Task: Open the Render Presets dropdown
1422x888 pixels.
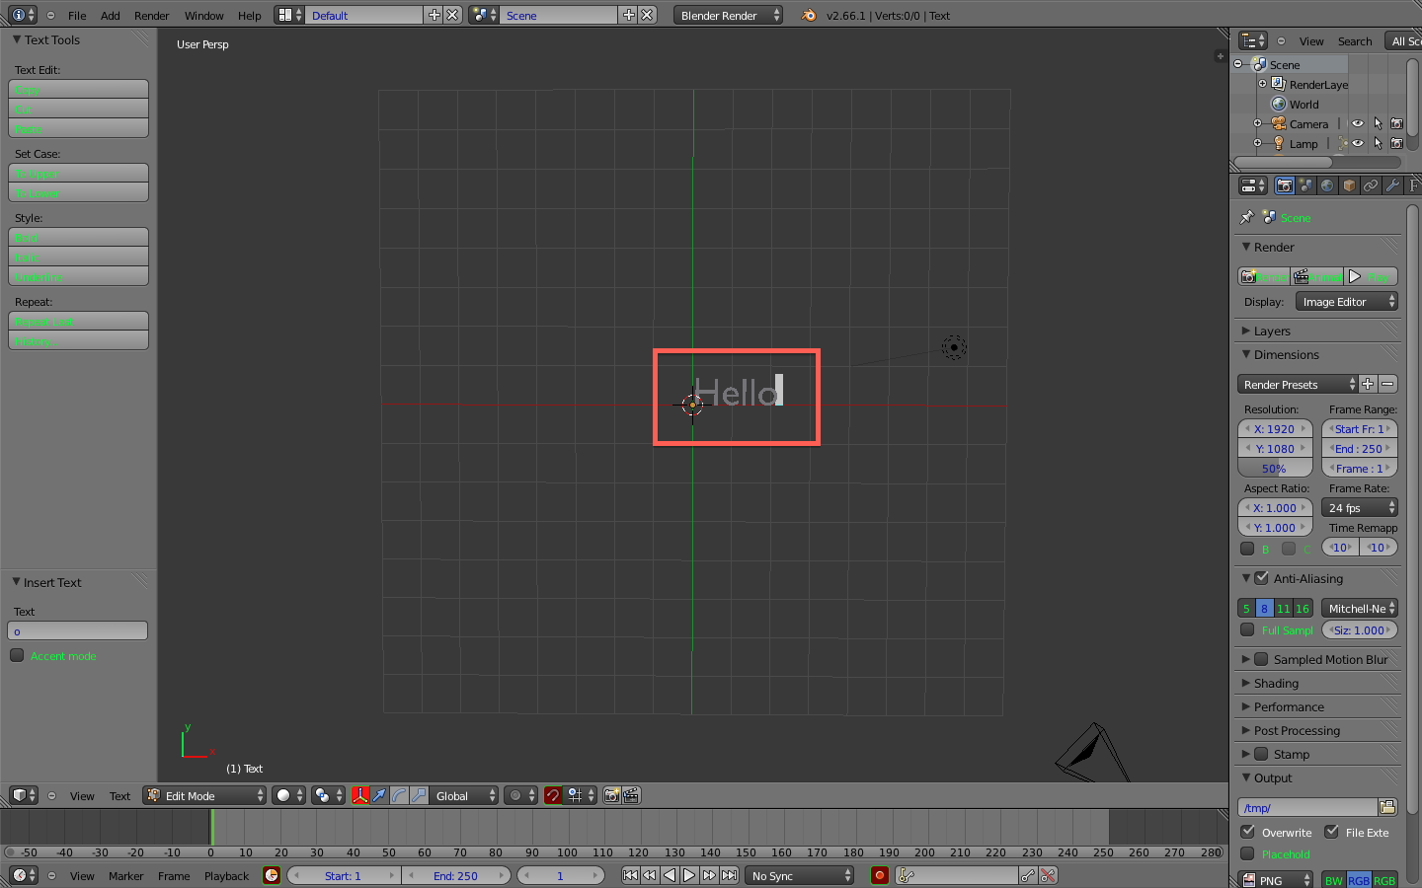Action: coord(1297,384)
